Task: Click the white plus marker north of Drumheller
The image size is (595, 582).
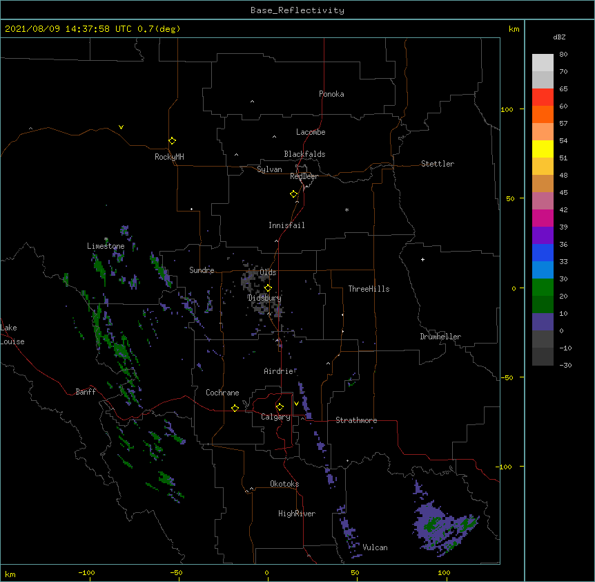Action: (422, 259)
